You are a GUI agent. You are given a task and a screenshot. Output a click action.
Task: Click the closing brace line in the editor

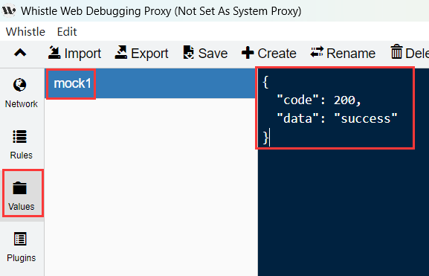pos(265,137)
